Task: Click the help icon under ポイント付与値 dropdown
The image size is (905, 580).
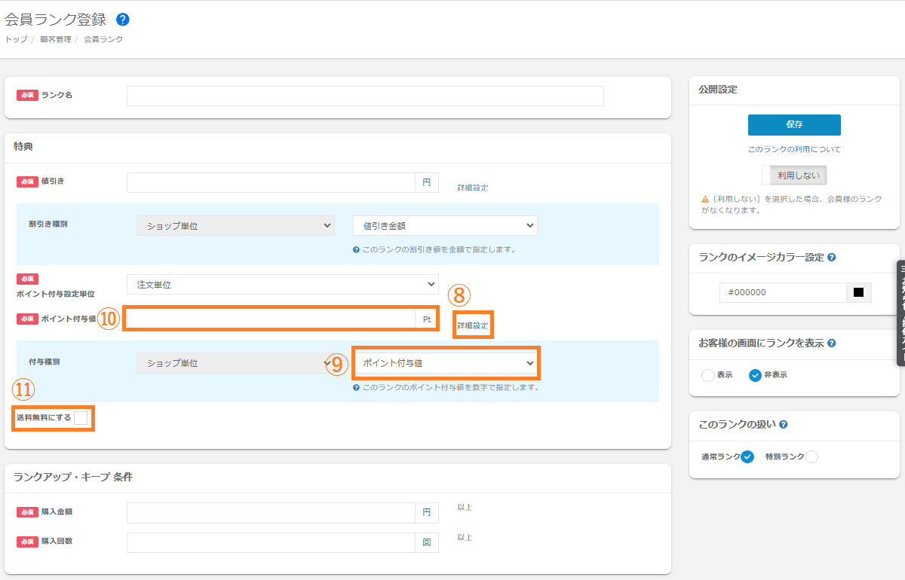Action: pyautogui.click(x=356, y=388)
